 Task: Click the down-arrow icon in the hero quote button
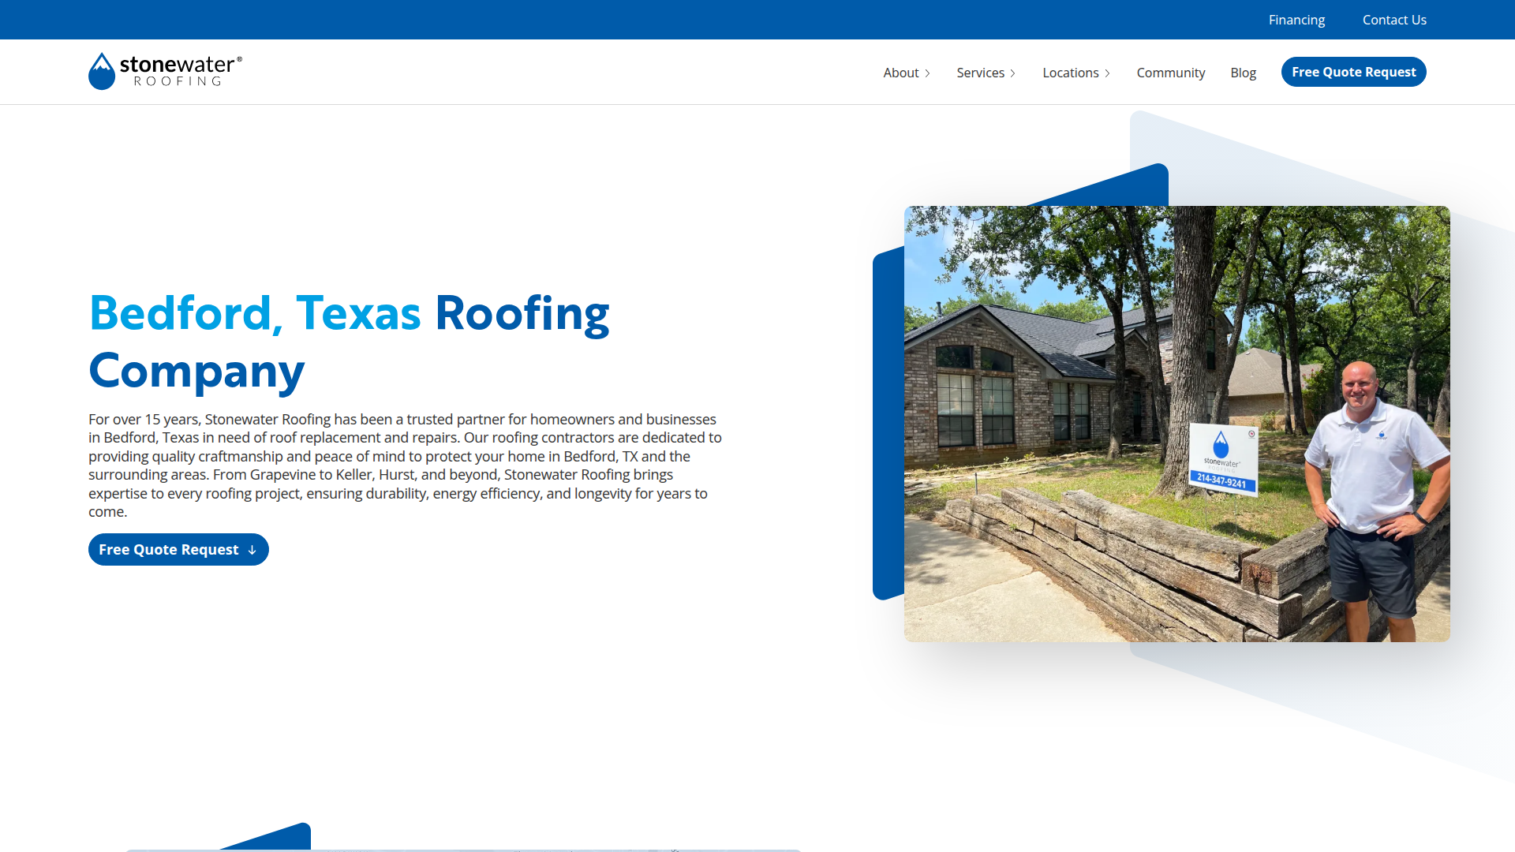click(252, 550)
